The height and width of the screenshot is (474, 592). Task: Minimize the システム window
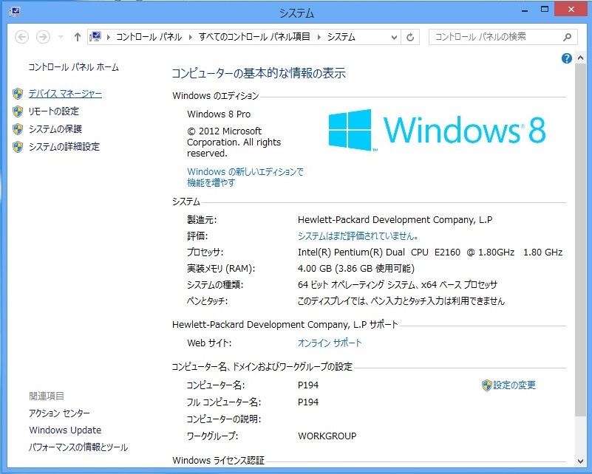(x=525, y=10)
